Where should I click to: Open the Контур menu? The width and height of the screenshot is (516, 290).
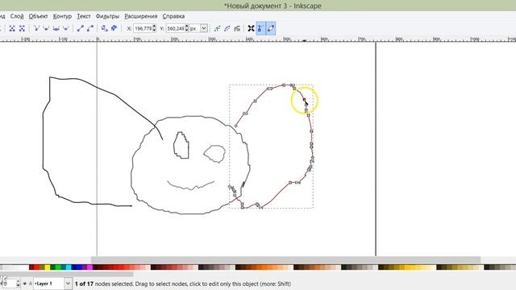(62, 16)
